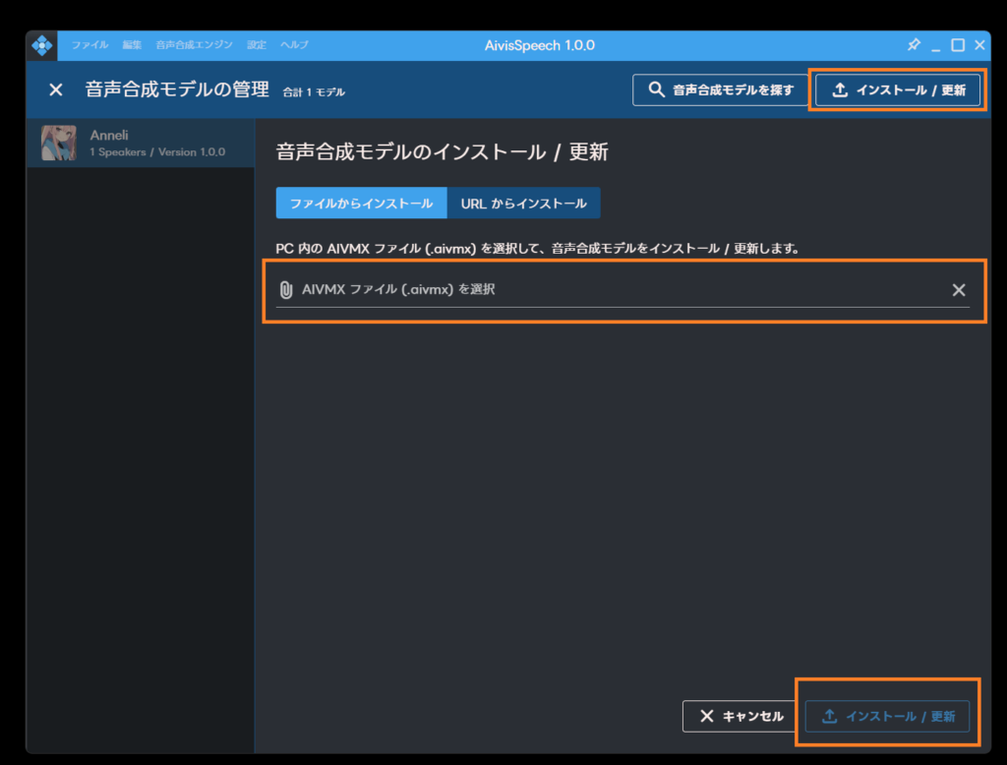The height and width of the screenshot is (765, 1007).
Task: Switch to URL からインストール tab
Action: click(x=523, y=203)
